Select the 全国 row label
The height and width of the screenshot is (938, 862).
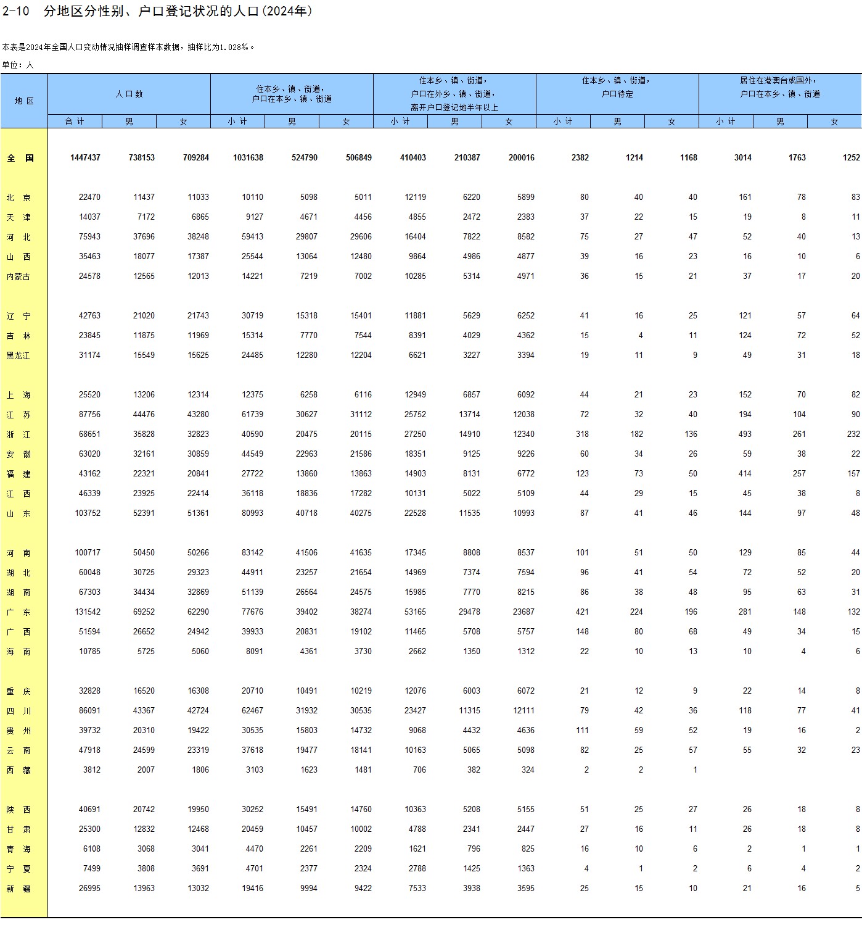(20, 158)
